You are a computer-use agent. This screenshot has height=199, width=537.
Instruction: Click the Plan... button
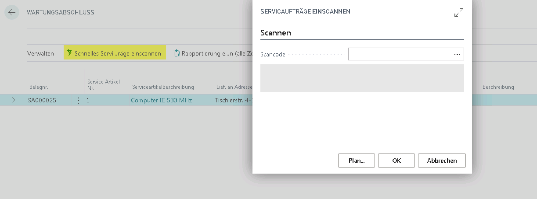[x=357, y=161]
